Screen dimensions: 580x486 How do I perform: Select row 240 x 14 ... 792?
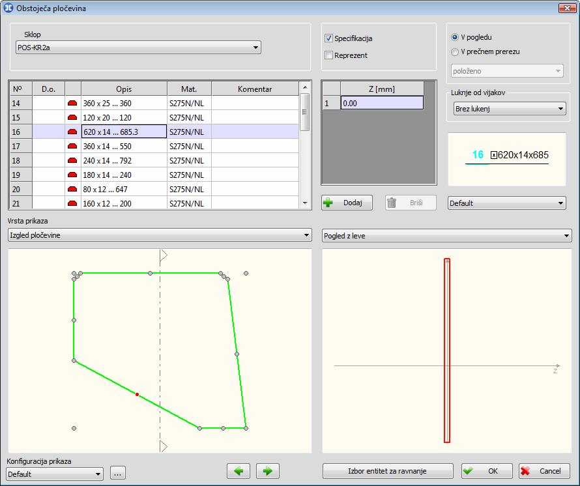click(154, 160)
